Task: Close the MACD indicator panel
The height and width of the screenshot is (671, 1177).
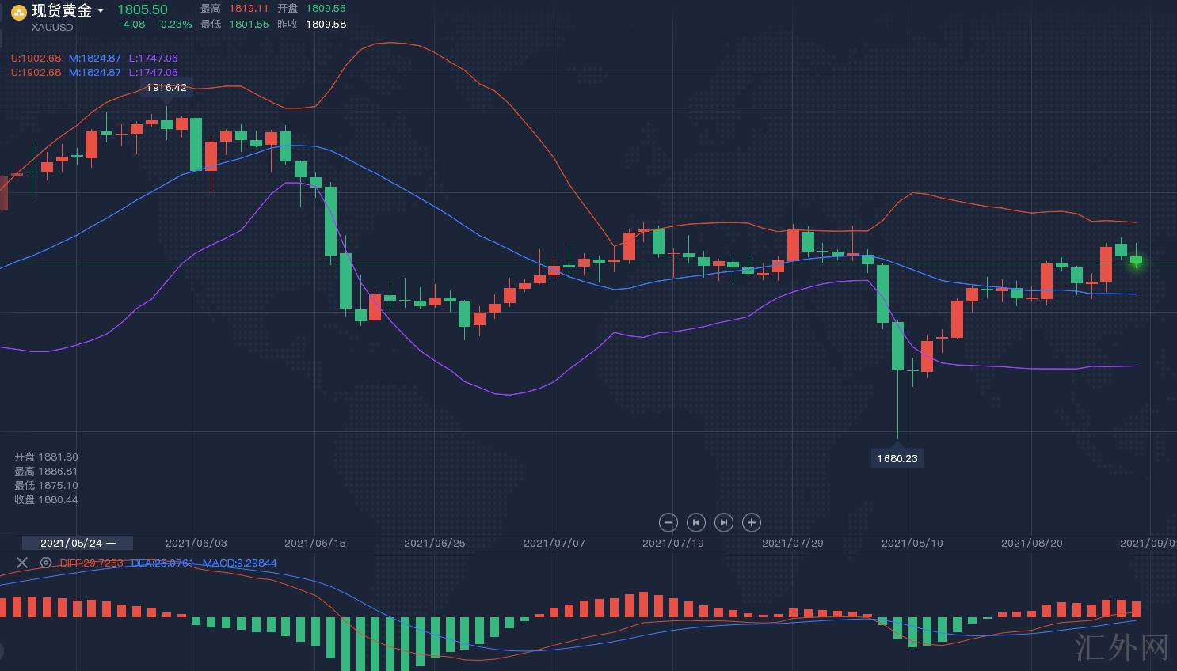Action: pos(22,563)
